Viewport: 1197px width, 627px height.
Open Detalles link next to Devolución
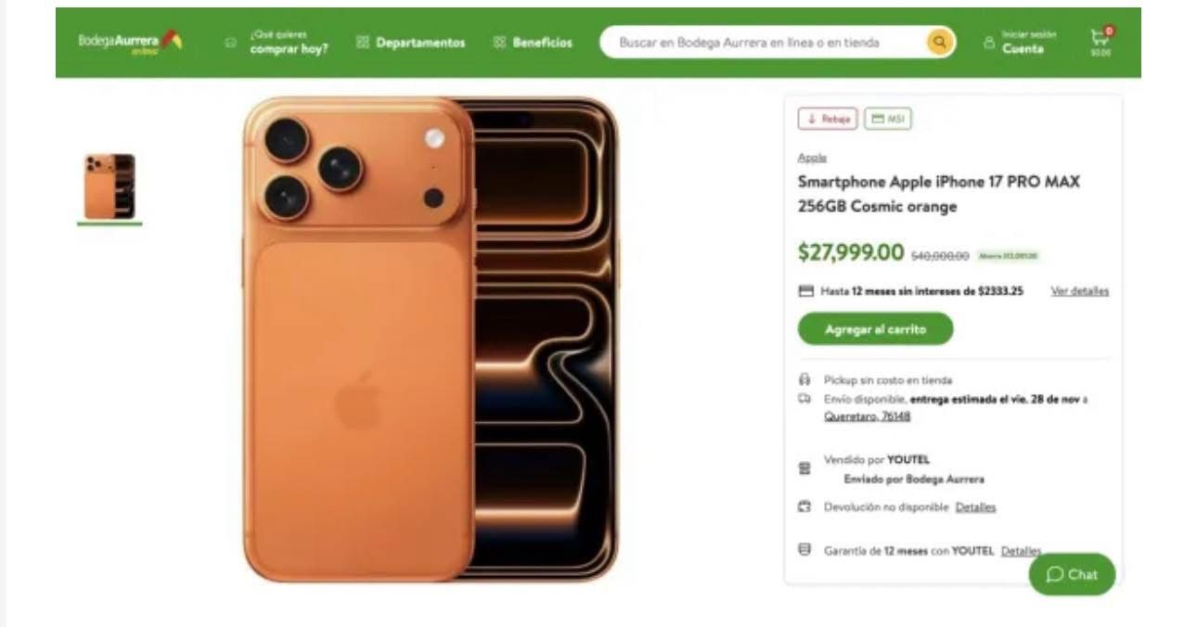pos(975,507)
